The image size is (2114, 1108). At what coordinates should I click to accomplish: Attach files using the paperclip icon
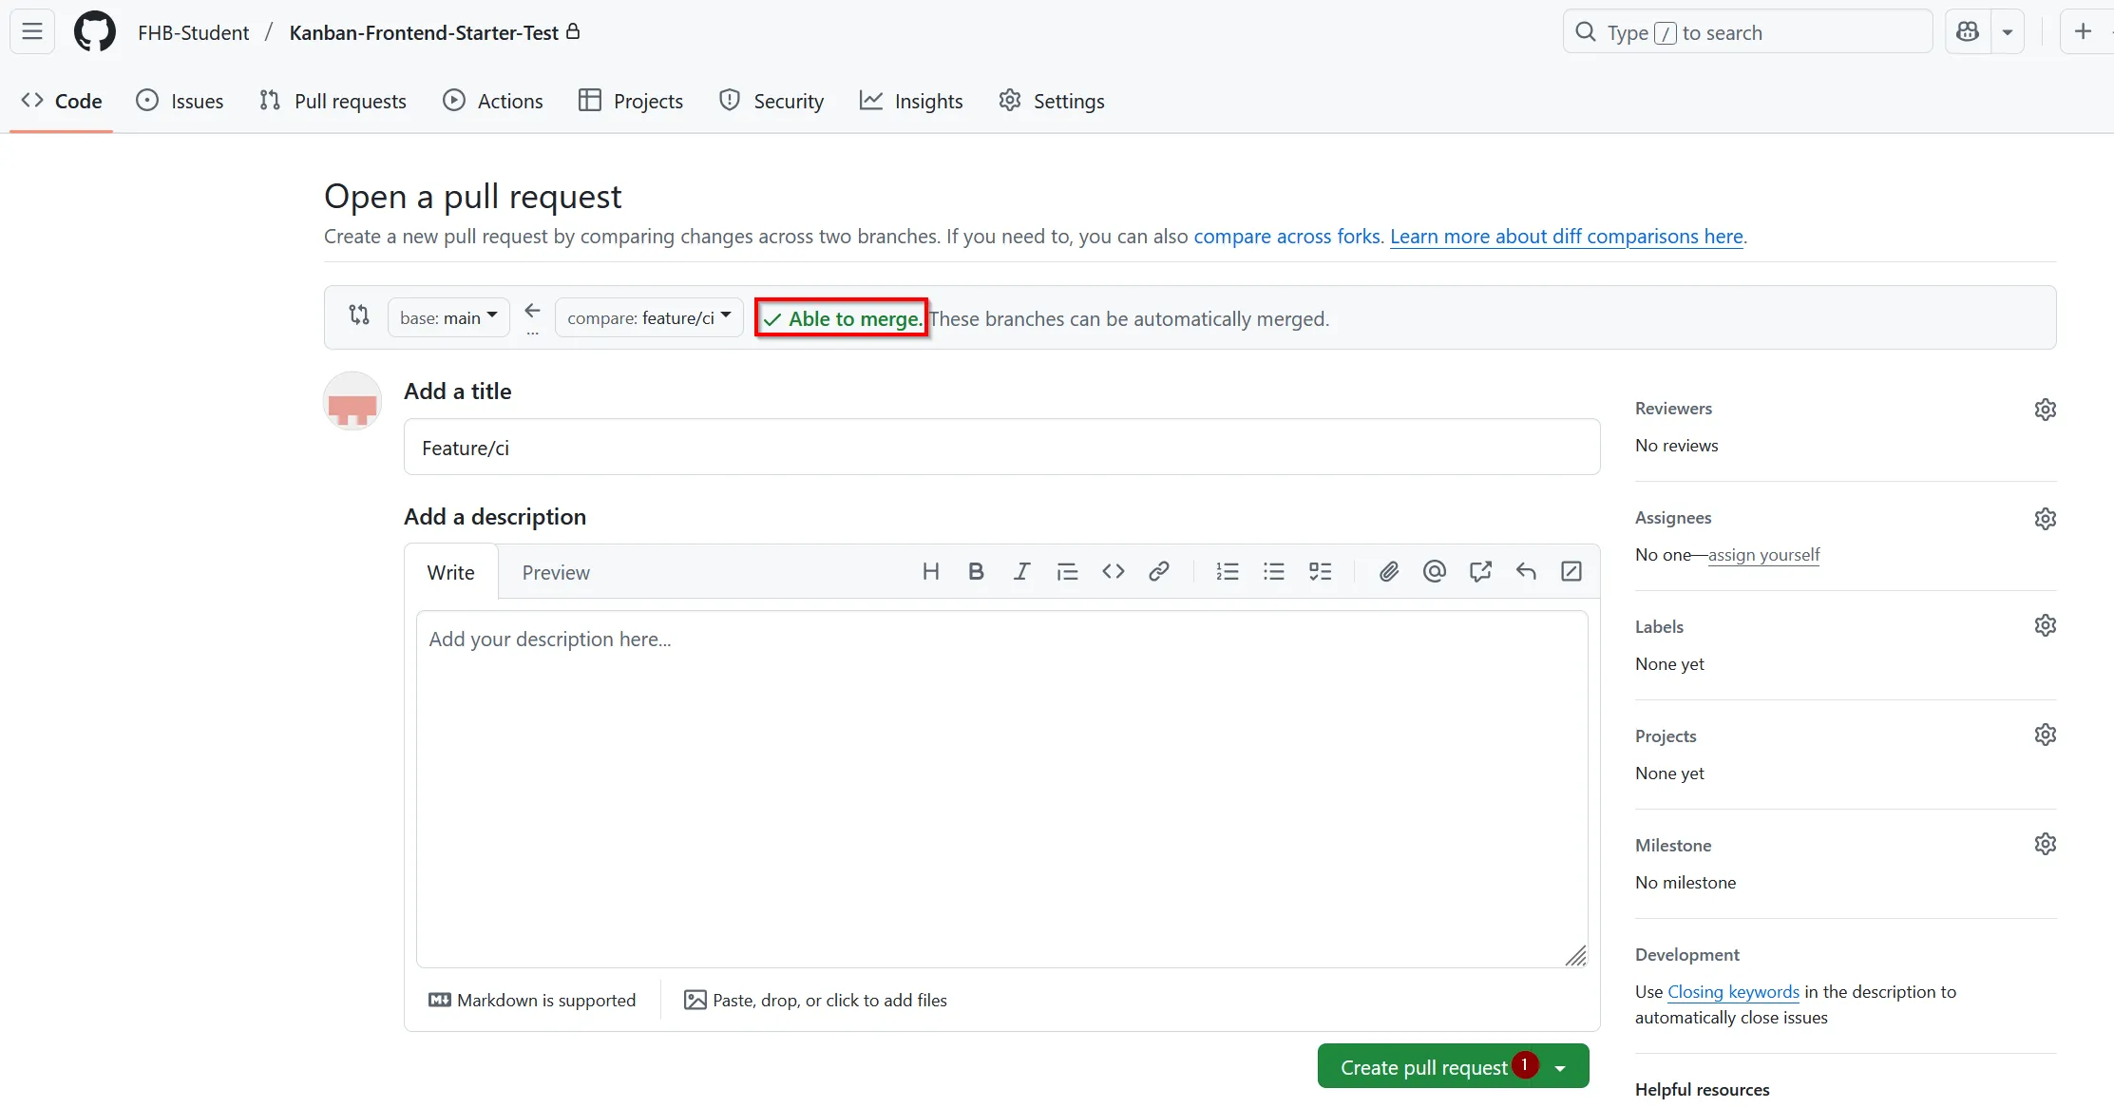(1388, 571)
